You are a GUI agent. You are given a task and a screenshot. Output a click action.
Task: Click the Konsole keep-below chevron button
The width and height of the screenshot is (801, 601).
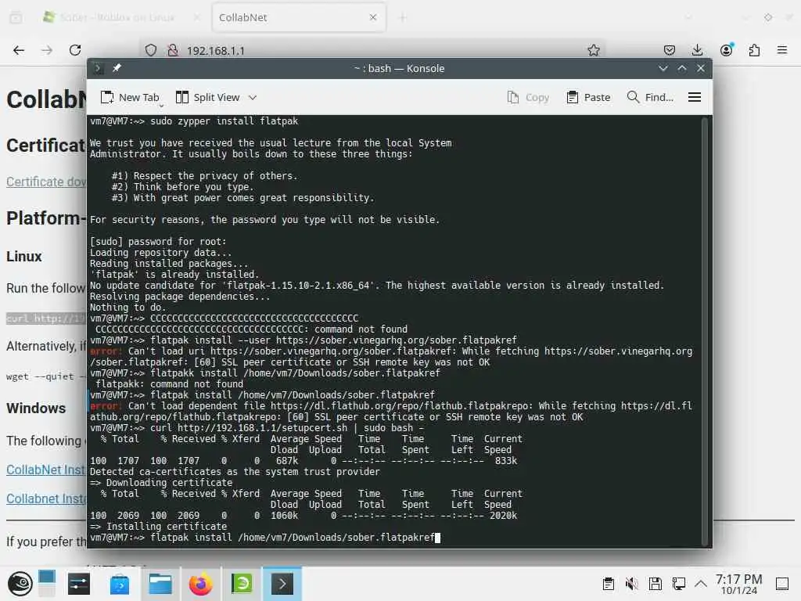[x=663, y=68]
